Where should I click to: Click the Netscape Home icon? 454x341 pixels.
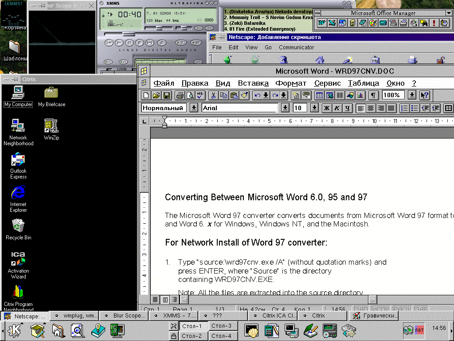pos(320,59)
